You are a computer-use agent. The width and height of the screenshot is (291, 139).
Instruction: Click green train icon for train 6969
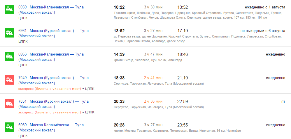9,127
